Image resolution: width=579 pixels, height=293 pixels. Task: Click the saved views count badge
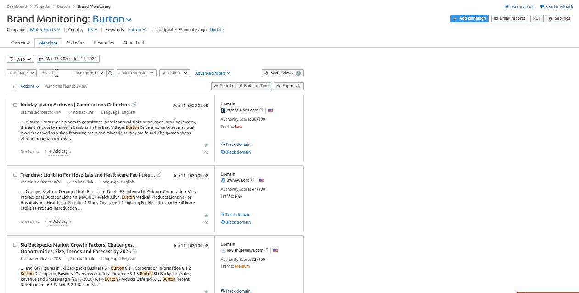(x=298, y=73)
